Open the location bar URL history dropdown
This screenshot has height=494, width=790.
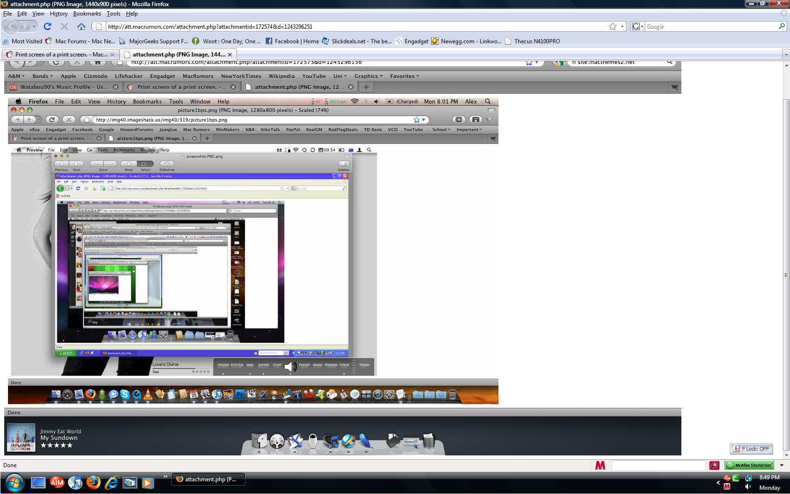tap(622, 26)
